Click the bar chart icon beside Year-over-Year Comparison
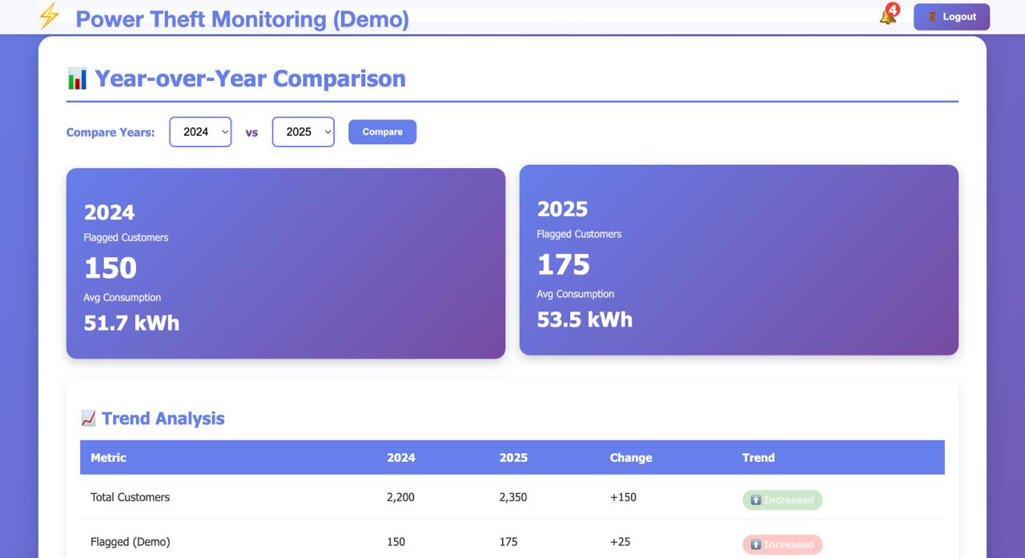The width and height of the screenshot is (1025, 558). (77, 78)
